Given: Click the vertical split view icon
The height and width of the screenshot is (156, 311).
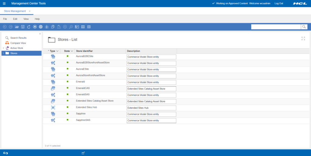Looking at the screenshot, I should 89,27.
